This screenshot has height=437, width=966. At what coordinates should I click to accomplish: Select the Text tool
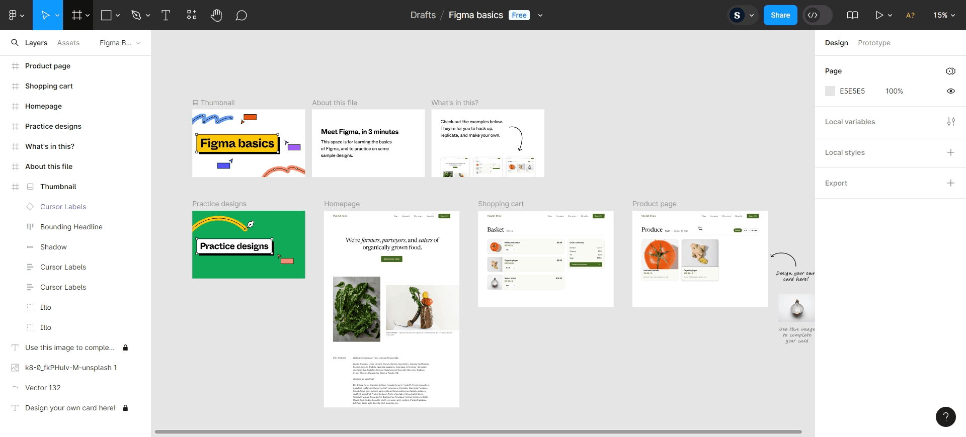[166, 15]
